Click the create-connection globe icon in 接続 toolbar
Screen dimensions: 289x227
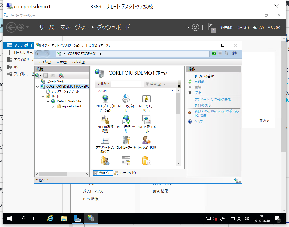tap(37, 75)
